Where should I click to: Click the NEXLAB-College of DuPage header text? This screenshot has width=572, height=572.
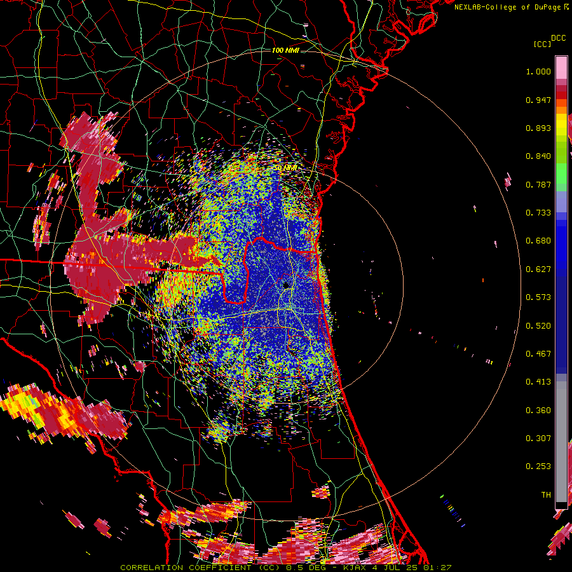511,7
